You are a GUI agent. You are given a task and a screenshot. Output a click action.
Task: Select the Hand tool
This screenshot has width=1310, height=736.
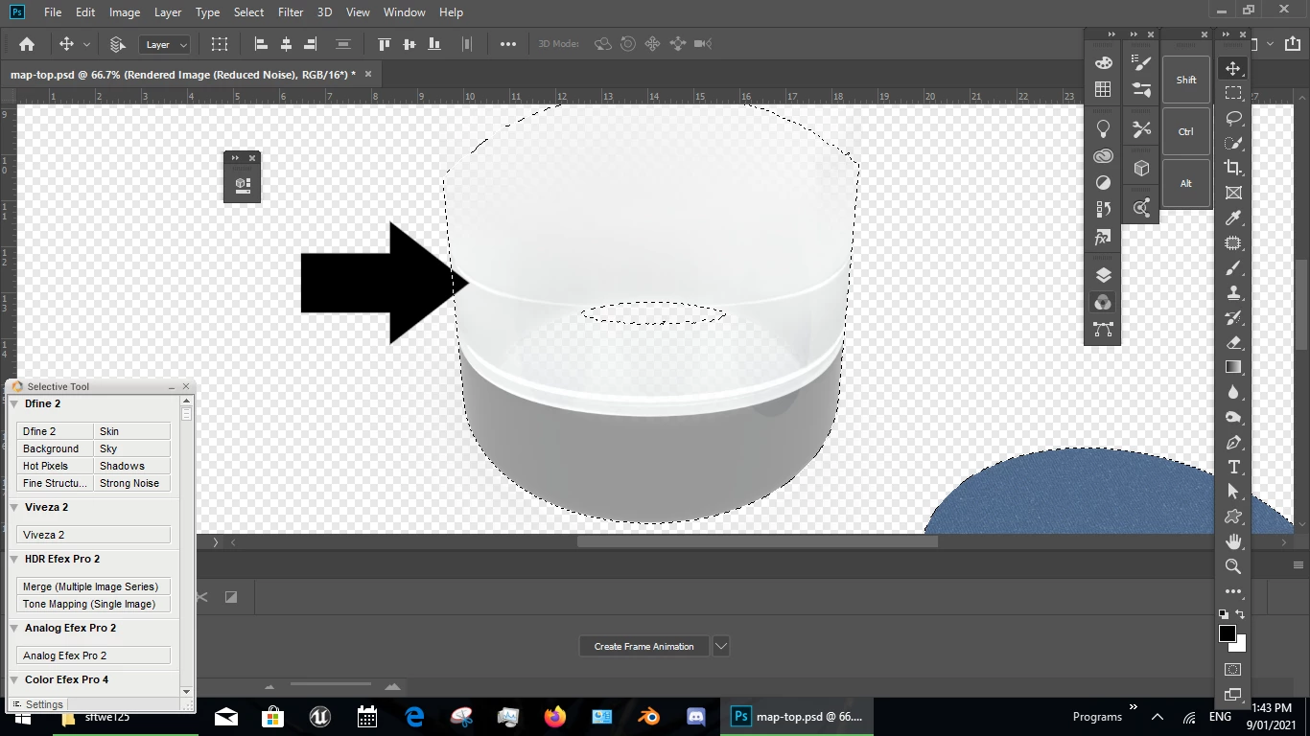click(1233, 541)
